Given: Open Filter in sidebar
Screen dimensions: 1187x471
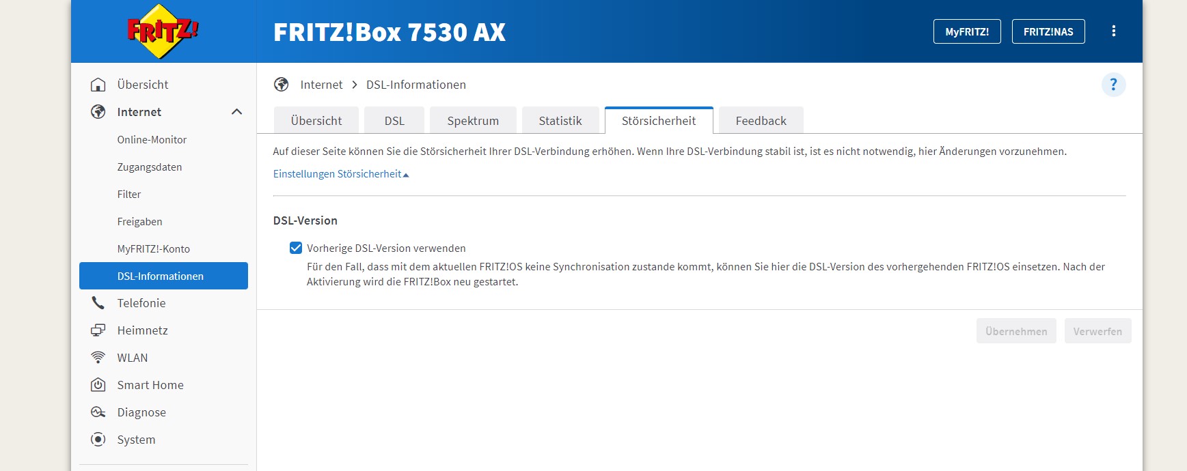Looking at the screenshot, I should (129, 194).
